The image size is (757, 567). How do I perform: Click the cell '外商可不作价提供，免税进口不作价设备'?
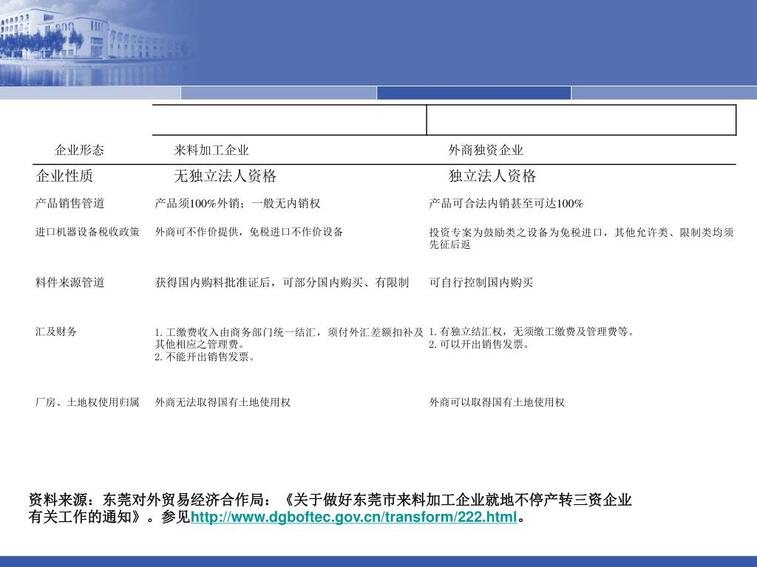pyautogui.click(x=249, y=232)
